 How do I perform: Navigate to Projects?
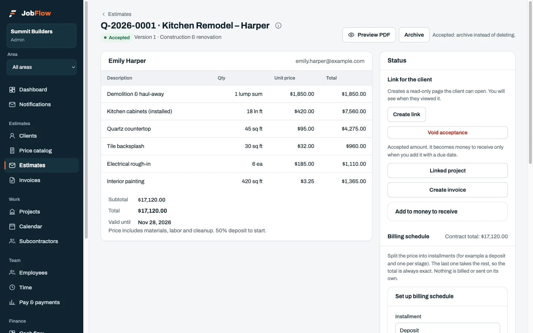click(x=41, y=212)
